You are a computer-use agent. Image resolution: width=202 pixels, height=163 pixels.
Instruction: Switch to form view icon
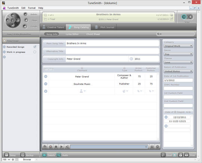(184, 17)
